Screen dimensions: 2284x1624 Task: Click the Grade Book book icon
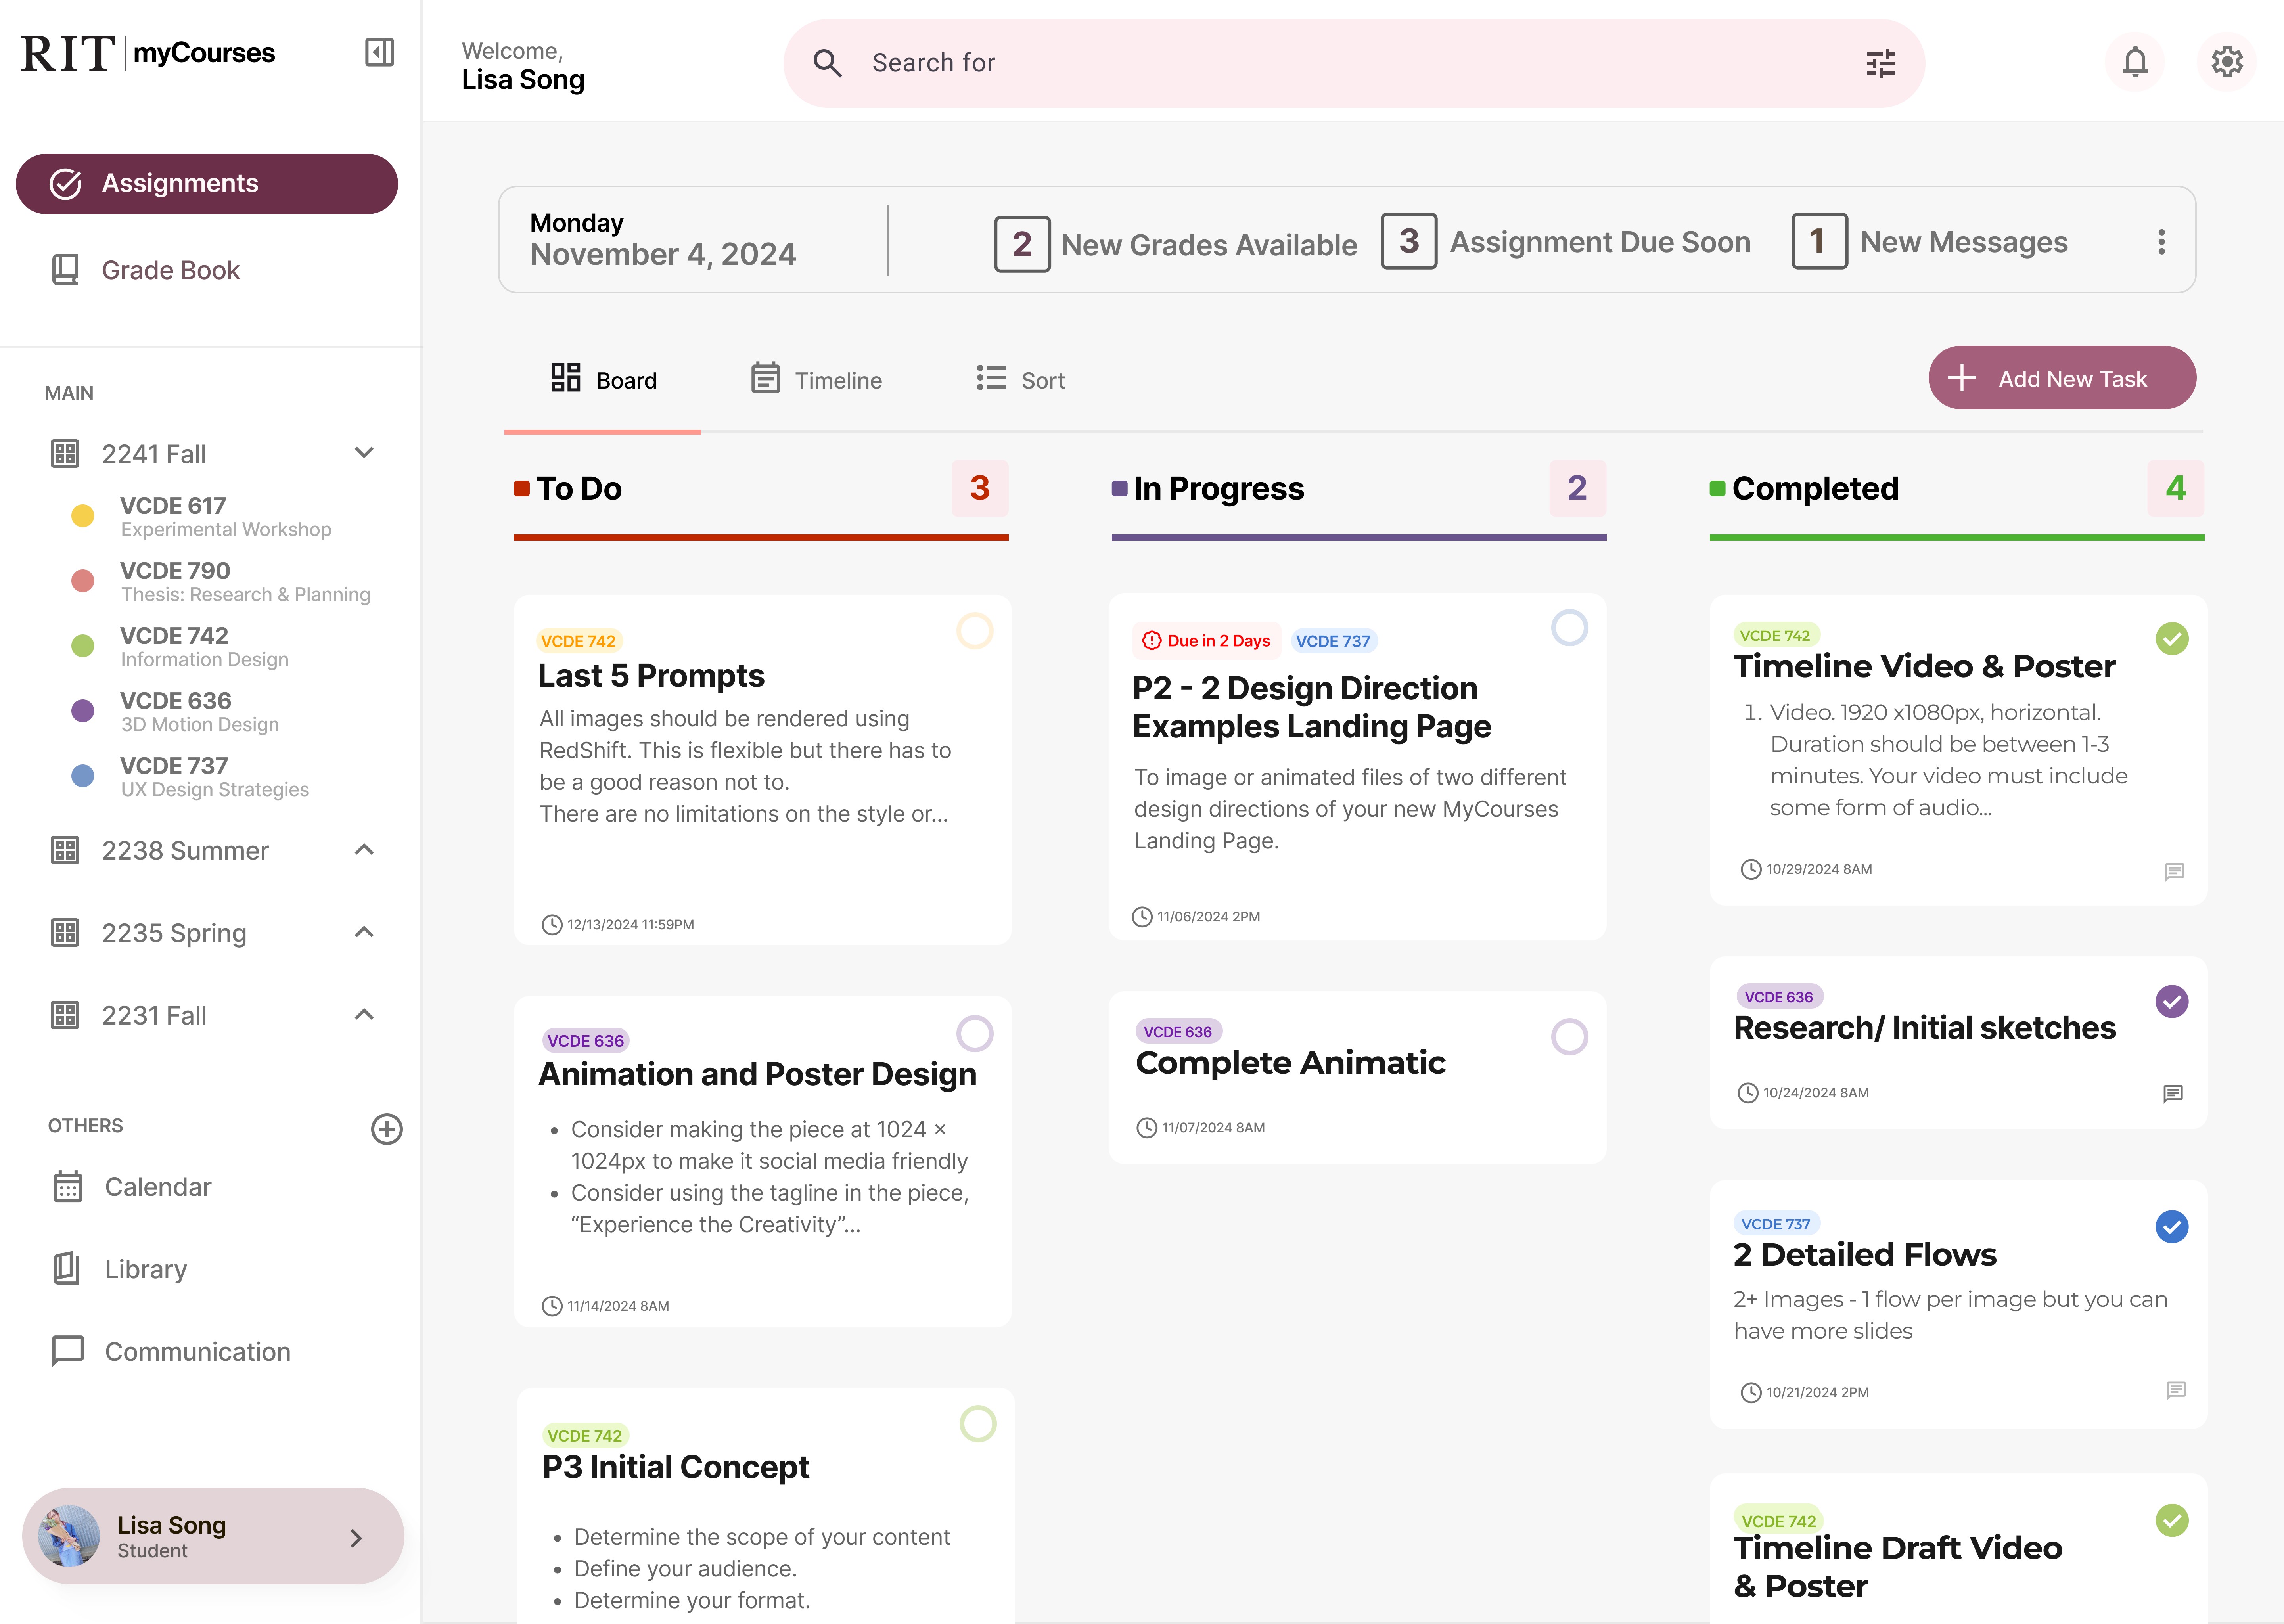click(x=65, y=270)
